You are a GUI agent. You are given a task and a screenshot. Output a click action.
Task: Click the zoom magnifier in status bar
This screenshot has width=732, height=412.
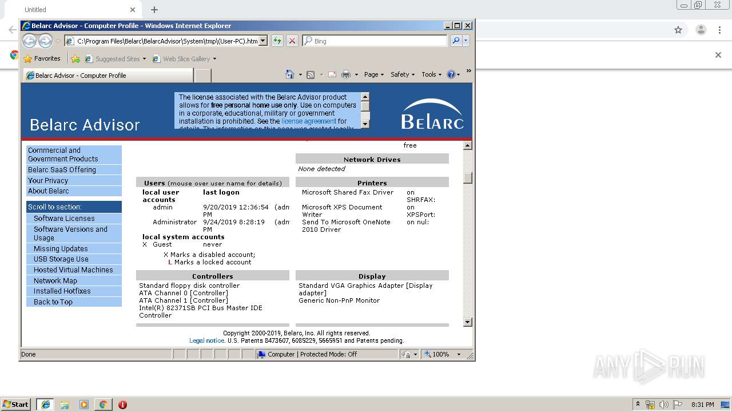click(428, 354)
